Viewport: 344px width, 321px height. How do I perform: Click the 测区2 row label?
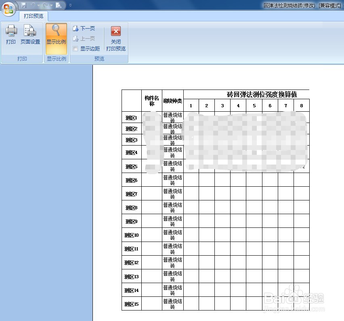(x=131, y=129)
